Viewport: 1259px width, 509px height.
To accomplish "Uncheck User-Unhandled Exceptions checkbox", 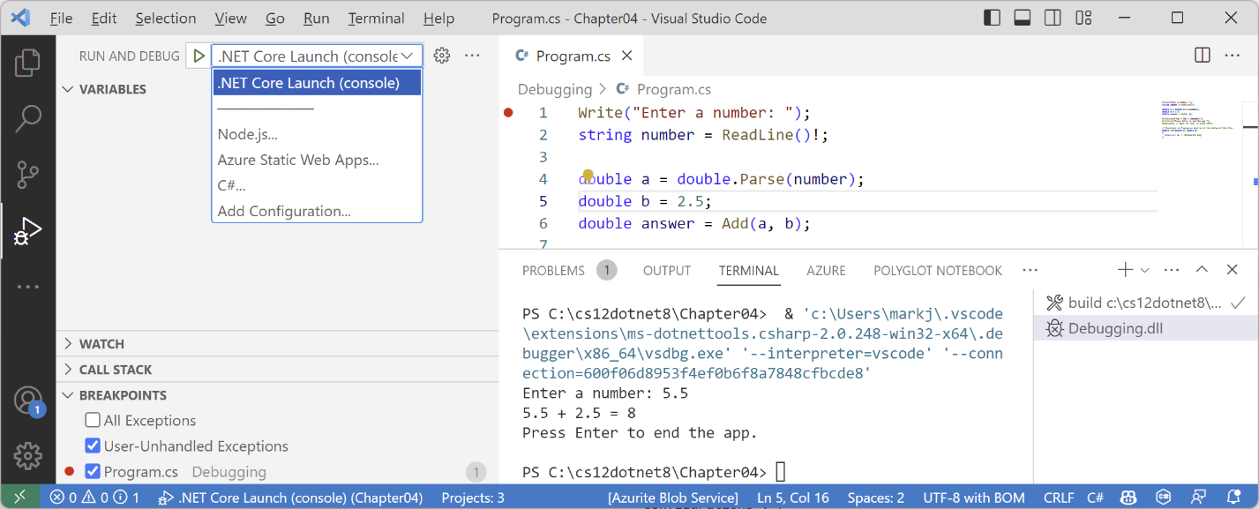I will click(93, 445).
